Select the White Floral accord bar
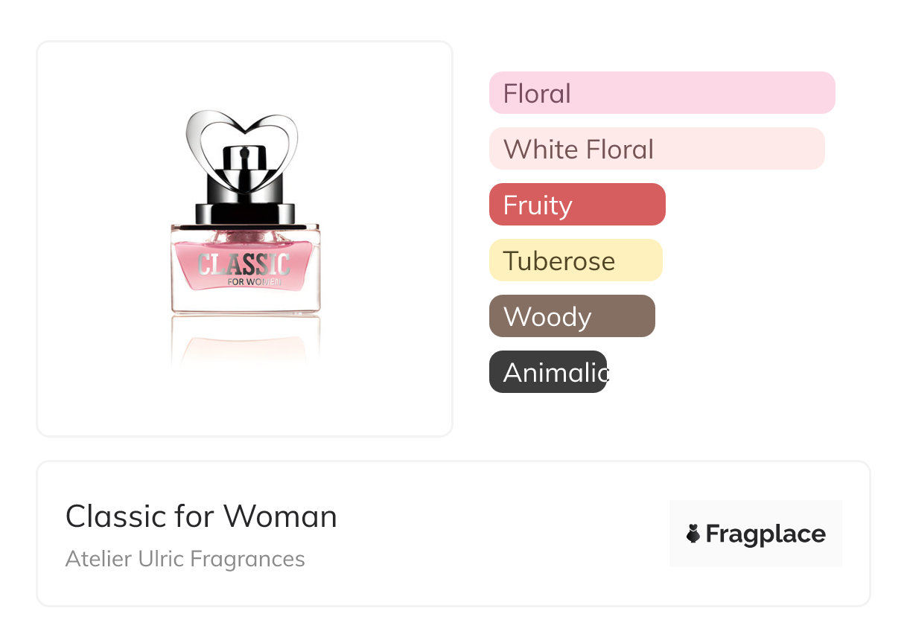Image resolution: width=907 pixels, height=643 pixels. (x=656, y=149)
